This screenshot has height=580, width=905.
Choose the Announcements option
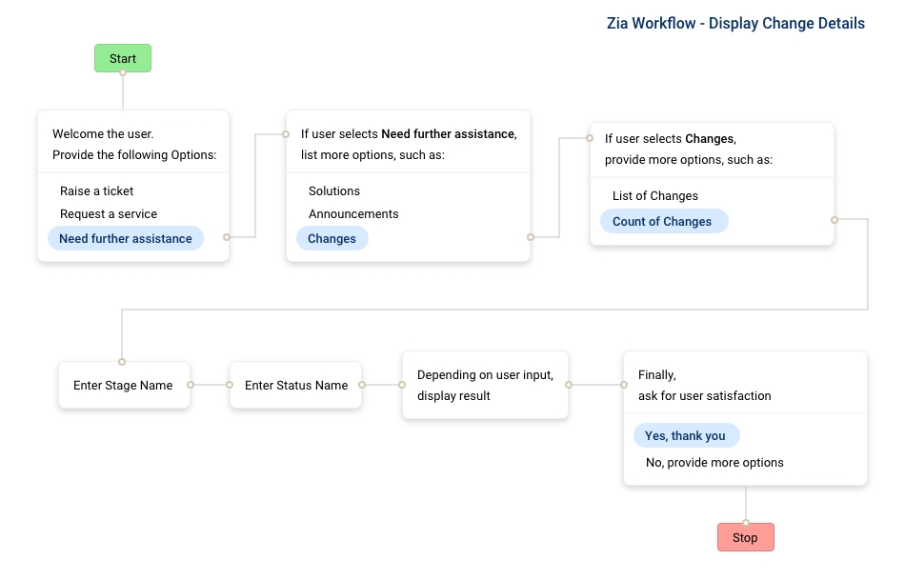353,214
